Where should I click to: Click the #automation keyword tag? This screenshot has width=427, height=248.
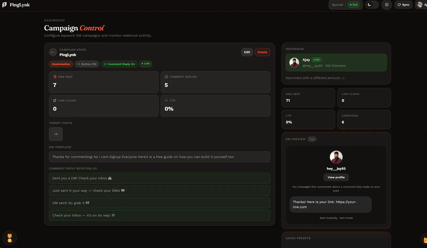click(x=61, y=64)
